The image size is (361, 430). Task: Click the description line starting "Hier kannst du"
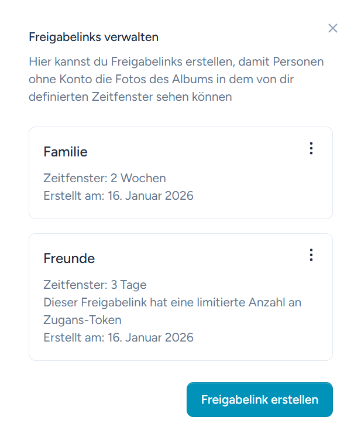pyautogui.click(x=176, y=62)
